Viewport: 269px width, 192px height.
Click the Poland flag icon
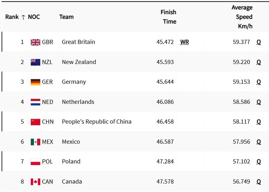(36, 162)
